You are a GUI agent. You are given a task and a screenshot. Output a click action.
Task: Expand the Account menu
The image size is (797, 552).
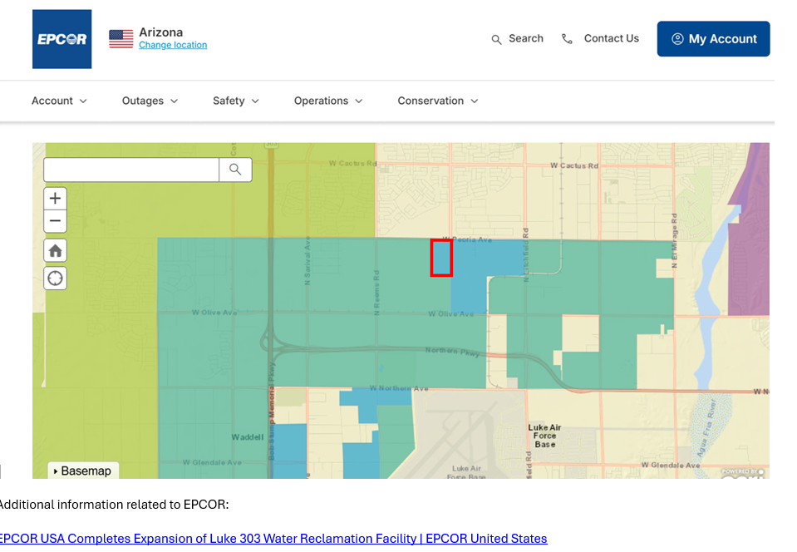coord(59,101)
